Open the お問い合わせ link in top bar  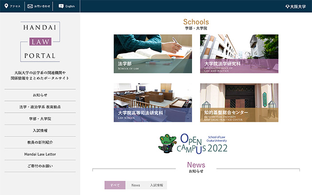pos(42,6)
